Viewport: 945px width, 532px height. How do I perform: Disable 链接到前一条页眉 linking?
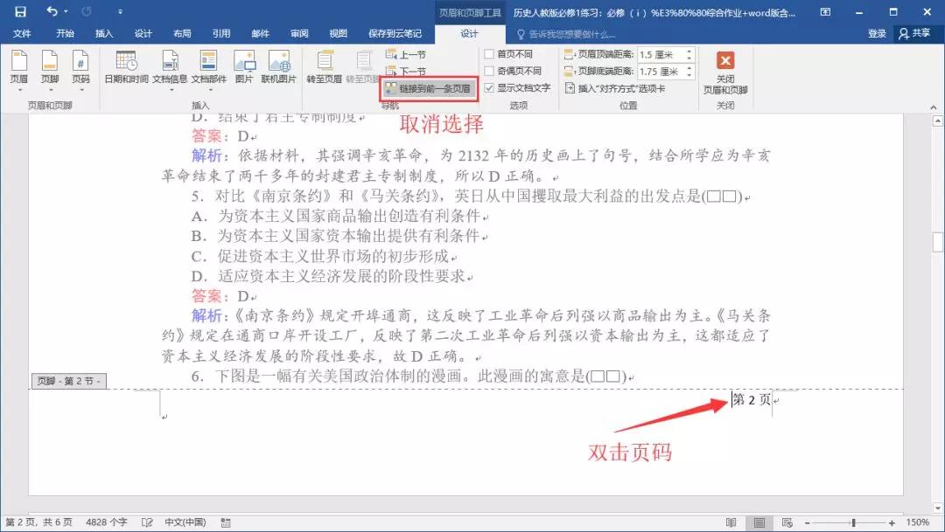point(432,88)
